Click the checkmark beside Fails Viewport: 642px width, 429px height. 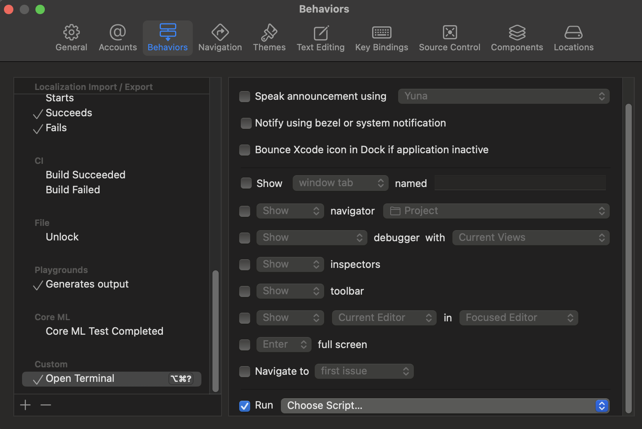point(38,129)
